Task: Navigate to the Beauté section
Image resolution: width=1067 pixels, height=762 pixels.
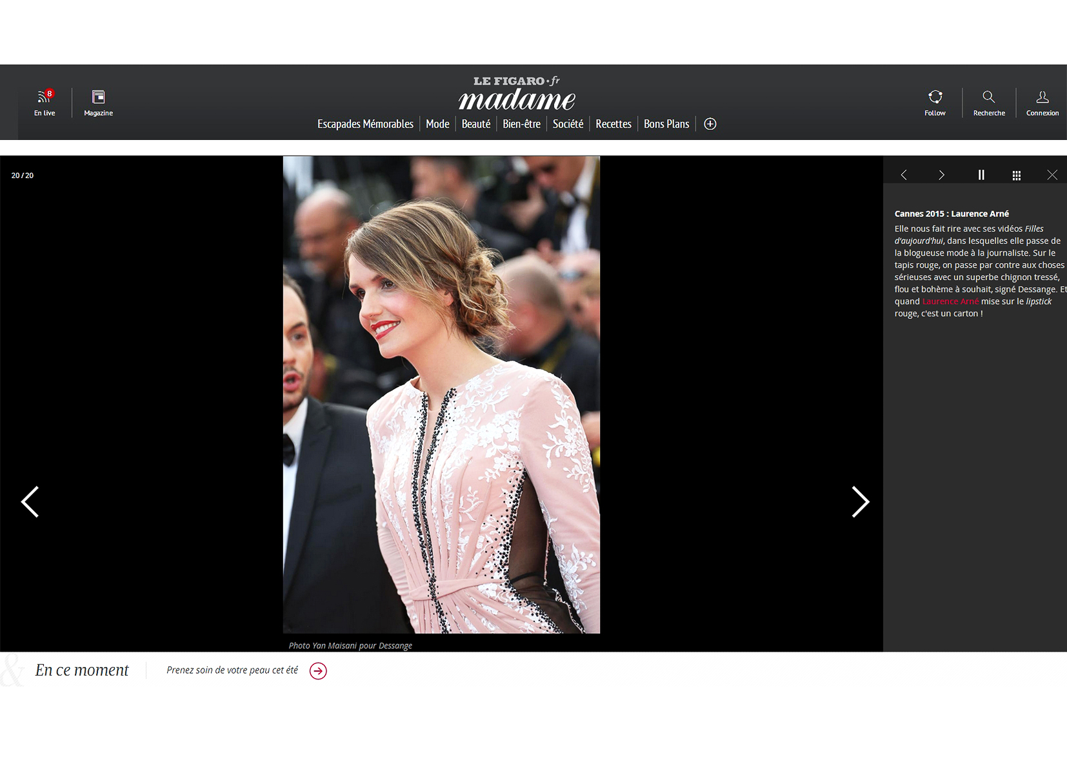Action: [475, 124]
